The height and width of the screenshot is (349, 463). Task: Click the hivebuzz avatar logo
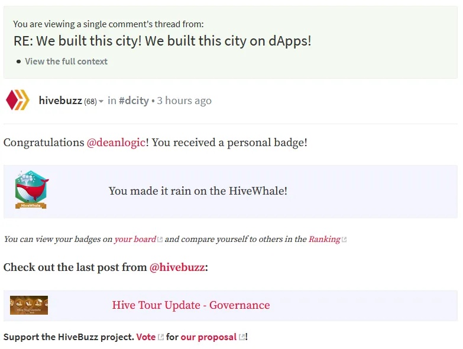pos(18,100)
